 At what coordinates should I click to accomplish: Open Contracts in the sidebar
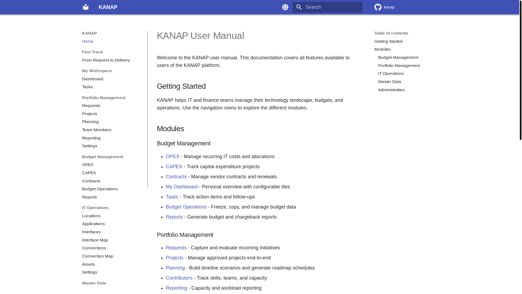pyautogui.click(x=91, y=181)
